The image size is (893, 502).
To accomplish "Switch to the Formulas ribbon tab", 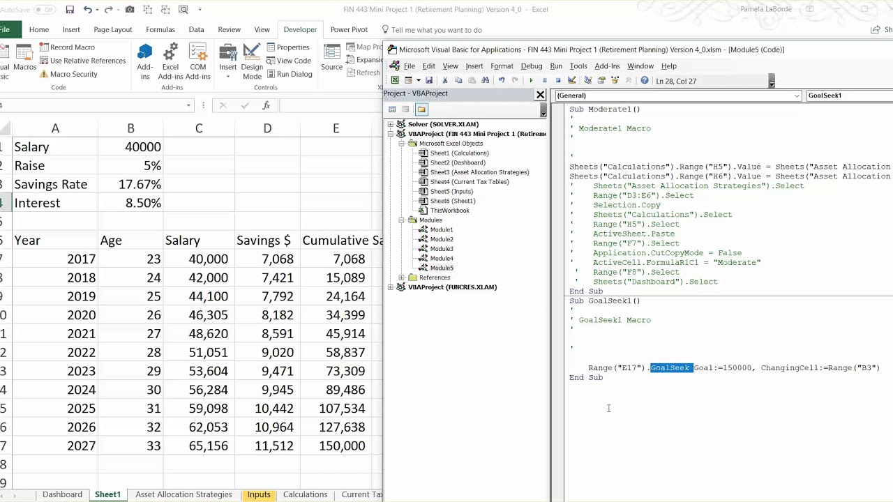I will [160, 30].
